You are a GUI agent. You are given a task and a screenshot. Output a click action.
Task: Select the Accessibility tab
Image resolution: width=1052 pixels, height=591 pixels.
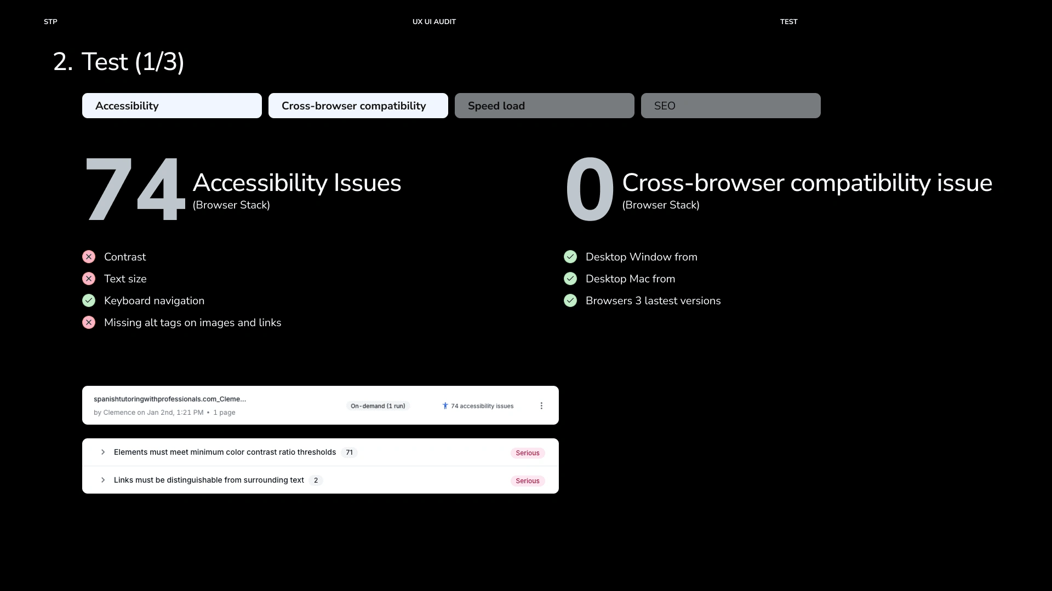click(172, 106)
